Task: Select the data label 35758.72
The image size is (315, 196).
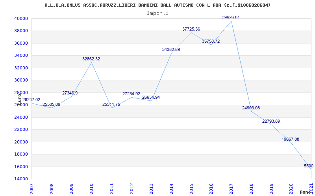Action: pos(211,41)
